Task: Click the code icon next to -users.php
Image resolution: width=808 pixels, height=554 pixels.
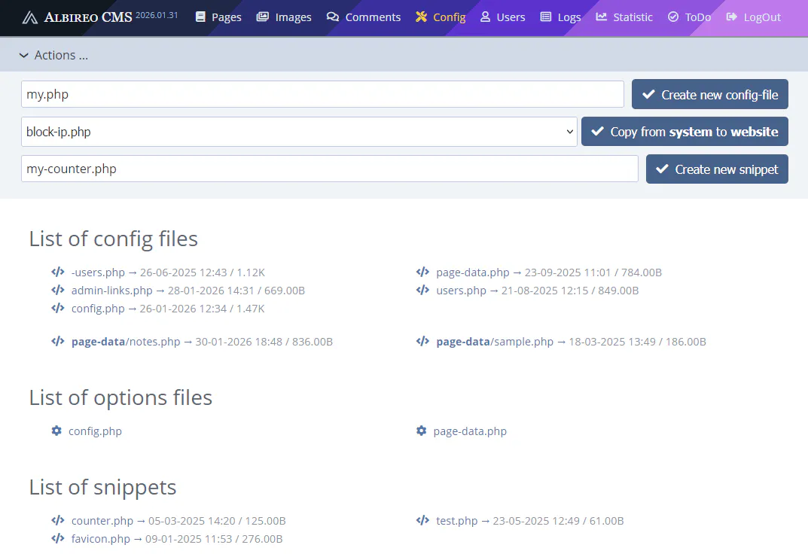Action: [58, 272]
